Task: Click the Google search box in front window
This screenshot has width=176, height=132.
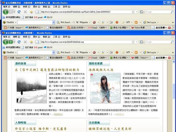Action: [x=158, y=42]
